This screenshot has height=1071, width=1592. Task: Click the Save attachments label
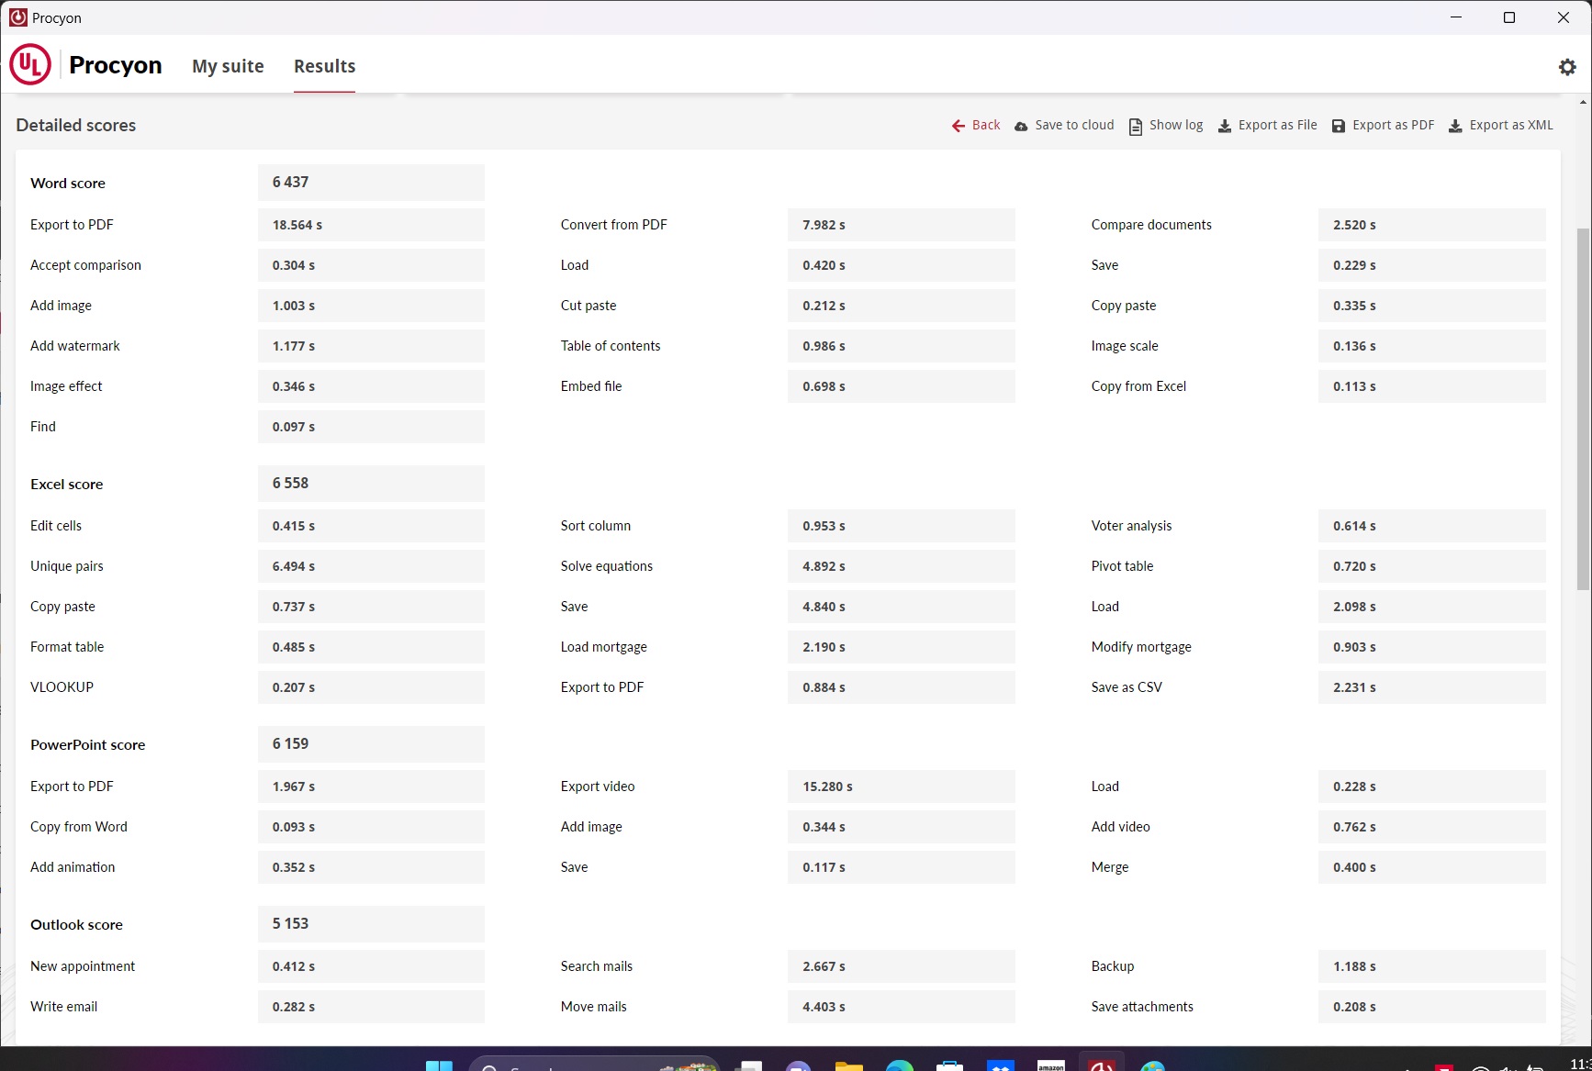pos(1142,1007)
